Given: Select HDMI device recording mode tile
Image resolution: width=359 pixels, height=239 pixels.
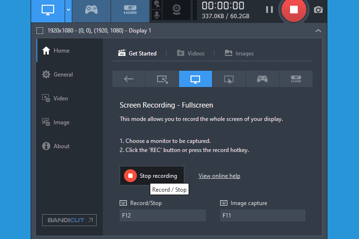Looking at the screenshot, I should [296, 79].
